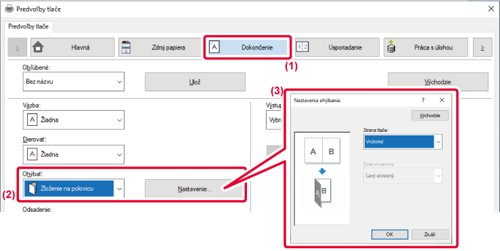Switch to the Usporiadanie tab
500x251 pixels.
tap(337, 47)
